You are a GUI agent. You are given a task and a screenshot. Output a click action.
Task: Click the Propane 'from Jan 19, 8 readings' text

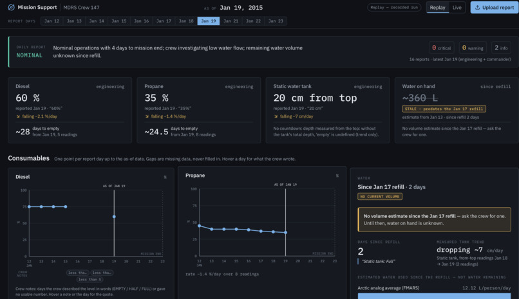click(193, 135)
